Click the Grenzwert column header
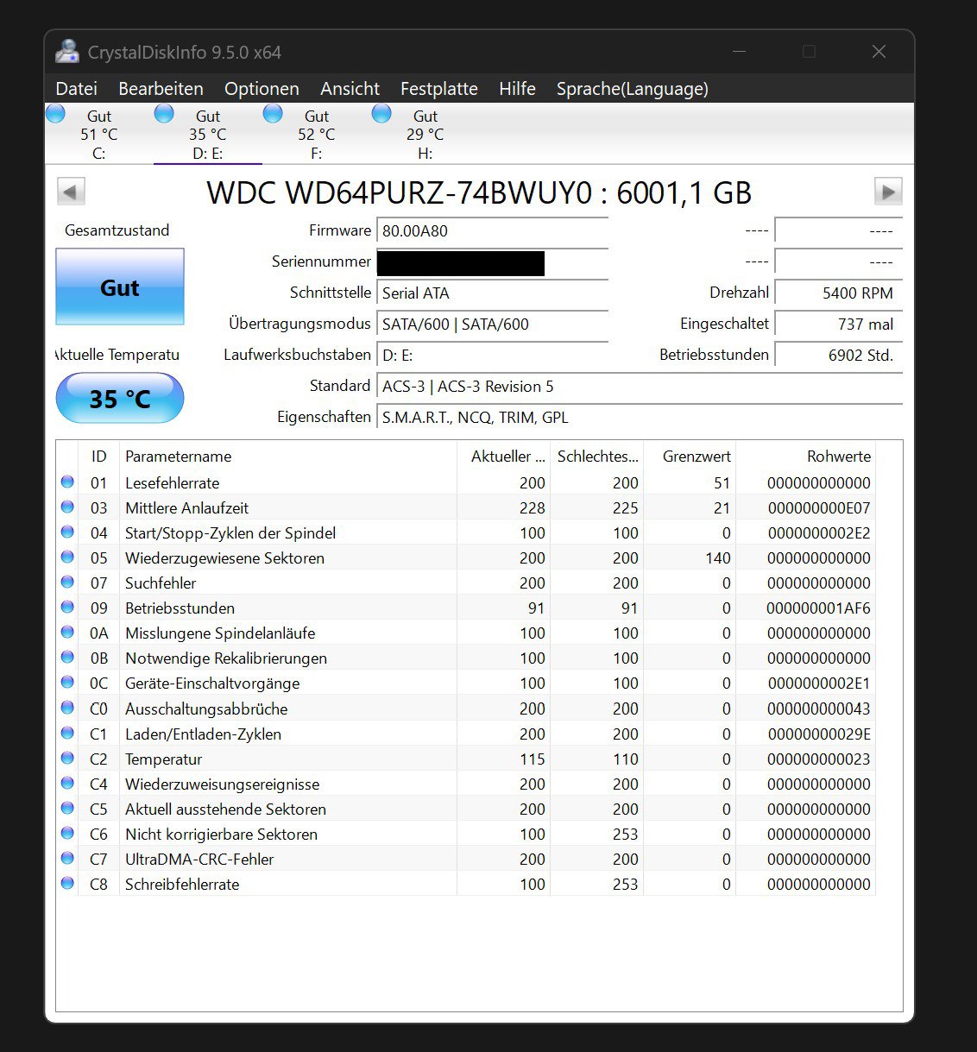Screen dimensions: 977x1052 [690, 456]
